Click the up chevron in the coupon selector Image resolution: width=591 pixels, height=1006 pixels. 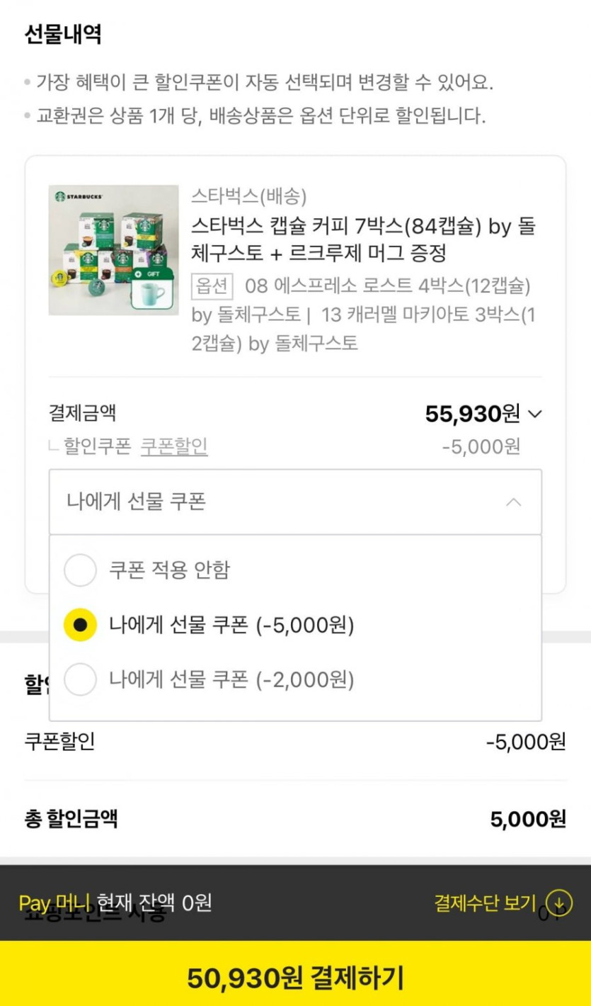pos(514,502)
